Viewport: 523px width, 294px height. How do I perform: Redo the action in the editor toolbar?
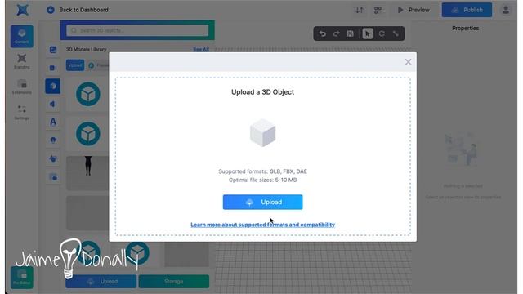point(336,33)
